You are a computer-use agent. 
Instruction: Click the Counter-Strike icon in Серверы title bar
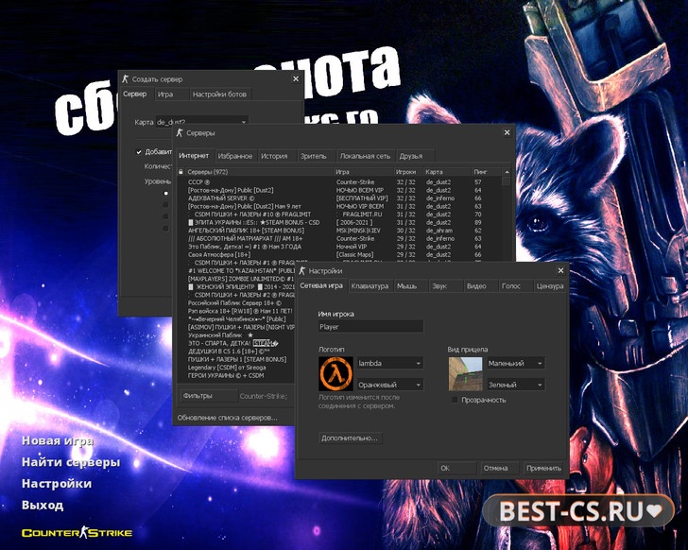(x=180, y=133)
